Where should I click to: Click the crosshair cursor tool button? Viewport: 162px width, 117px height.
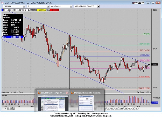pyautogui.click(x=13, y=108)
